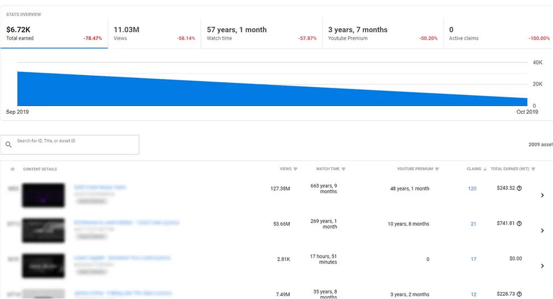
Task: Open the Watch time stats tab
Action: coord(262,34)
